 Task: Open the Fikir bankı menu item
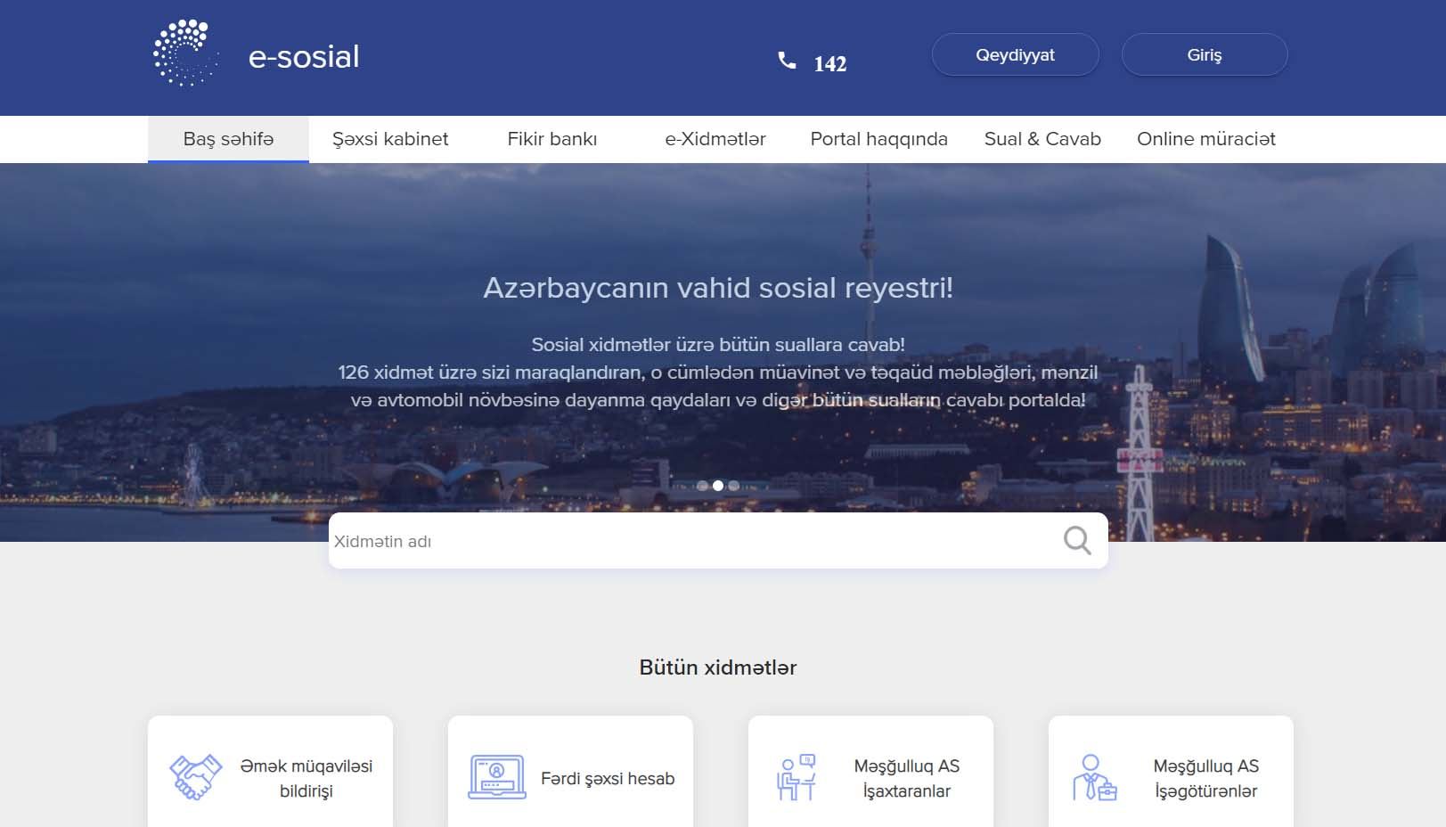pyautogui.click(x=551, y=139)
